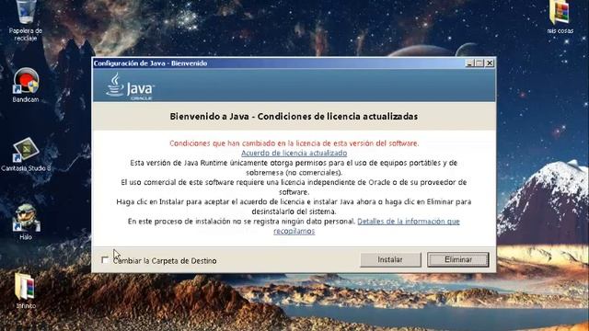Screen dimensions: 589x331
Task: Select the Bandicam desktop shortcut
Action: point(26,86)
